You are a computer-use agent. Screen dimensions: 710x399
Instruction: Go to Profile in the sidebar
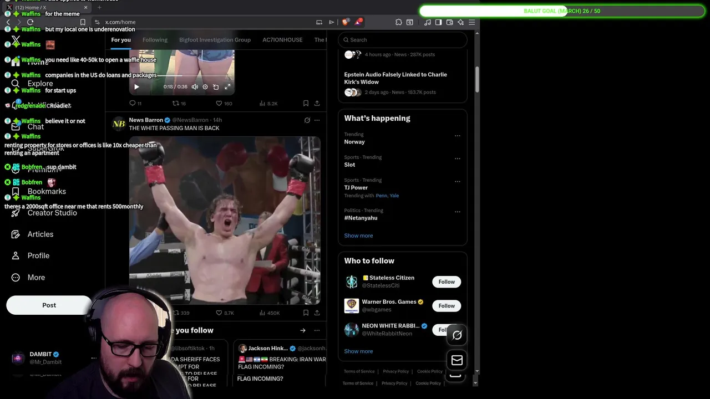pos(31,255)
